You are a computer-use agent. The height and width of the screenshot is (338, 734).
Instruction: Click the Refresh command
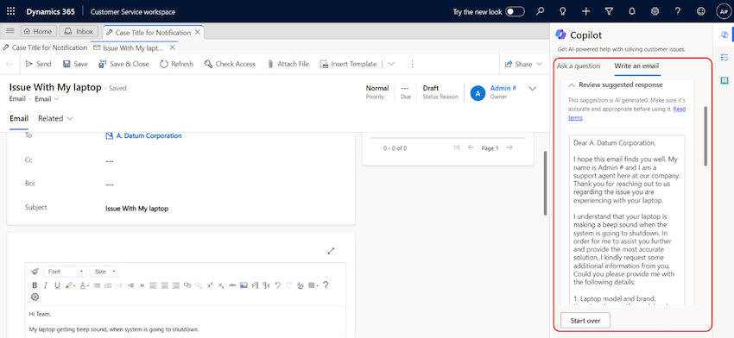tap(176, 64)
